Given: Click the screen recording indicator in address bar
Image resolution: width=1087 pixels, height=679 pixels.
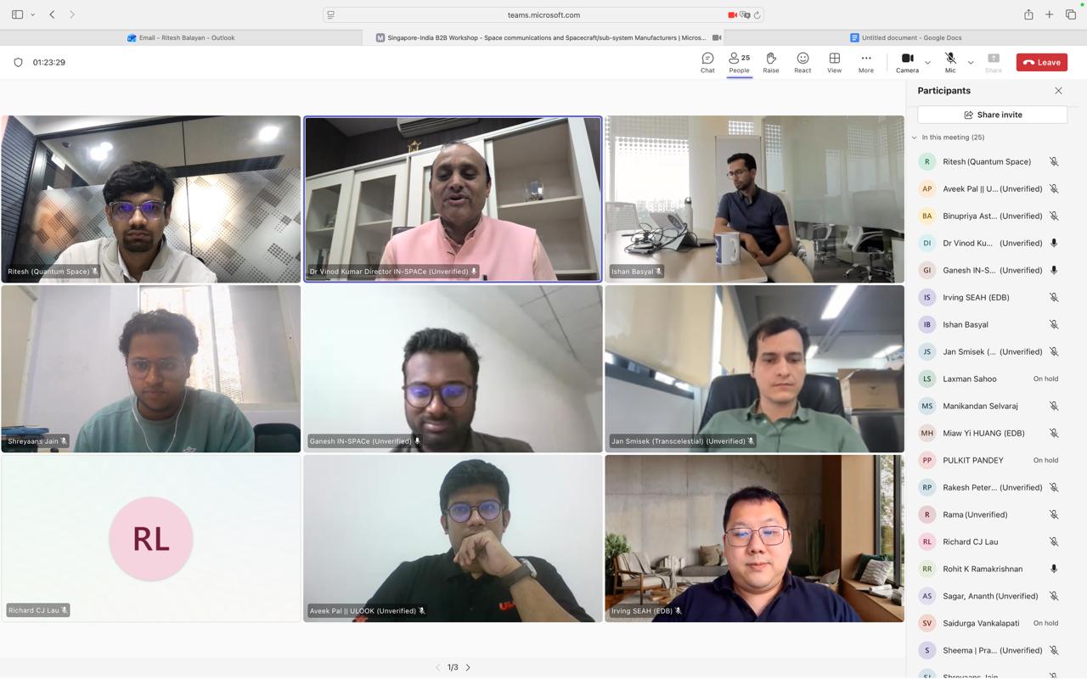Looking at the screenshot, I should 731,14.
